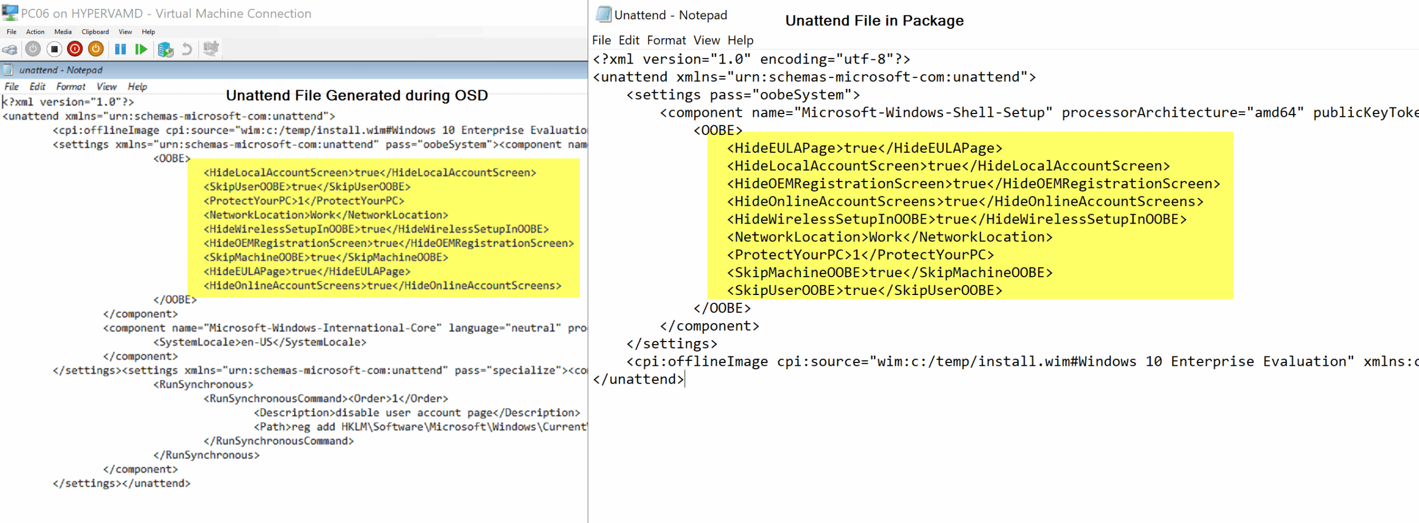Open the Media menu

pyautogui.click(x=63, y=32)
